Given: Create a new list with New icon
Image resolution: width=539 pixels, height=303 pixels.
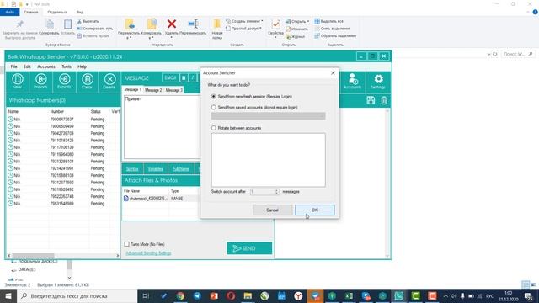Looking at the screenshot, I should (17, 82).
